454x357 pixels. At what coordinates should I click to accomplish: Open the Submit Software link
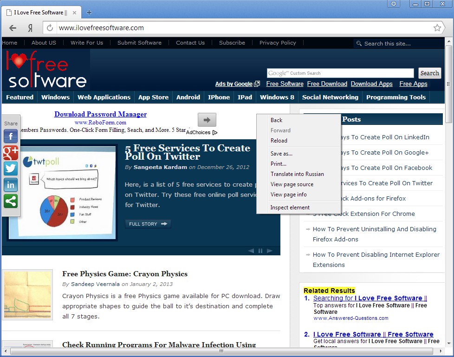[x=139, y=43]
